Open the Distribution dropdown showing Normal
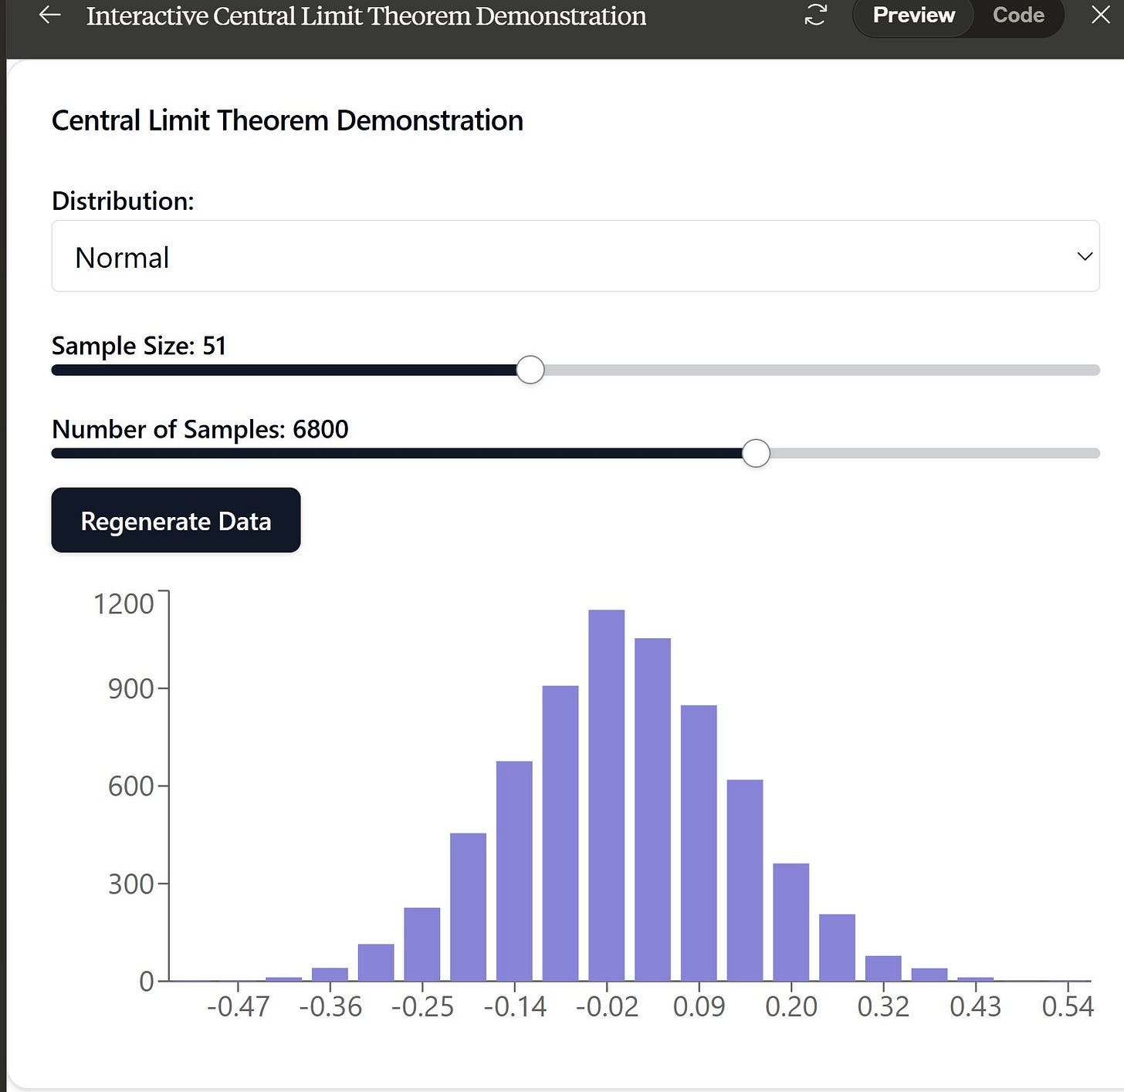Image resolution: width=1124 pixels, height=1092 pixels. click(575, 256)
